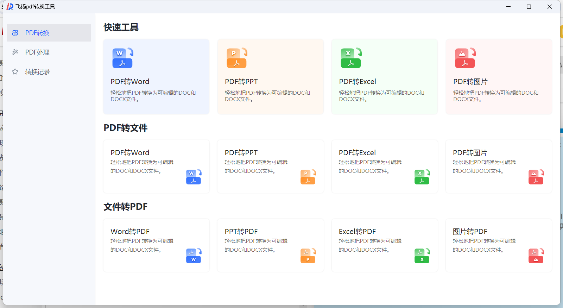Open the 转换记录 history tab

tap(38, 72)
